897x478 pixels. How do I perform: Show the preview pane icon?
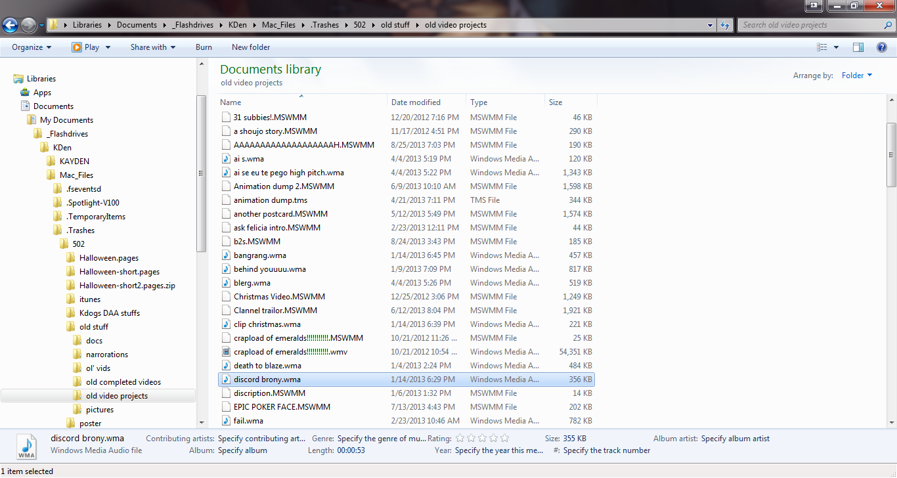click(x=858, y=47)
